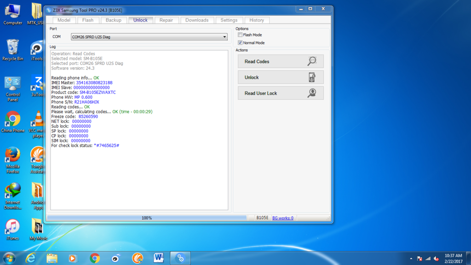The image size is (471, 265).
Task: Click the network signal tray icon
Action: tap(428, 259)
